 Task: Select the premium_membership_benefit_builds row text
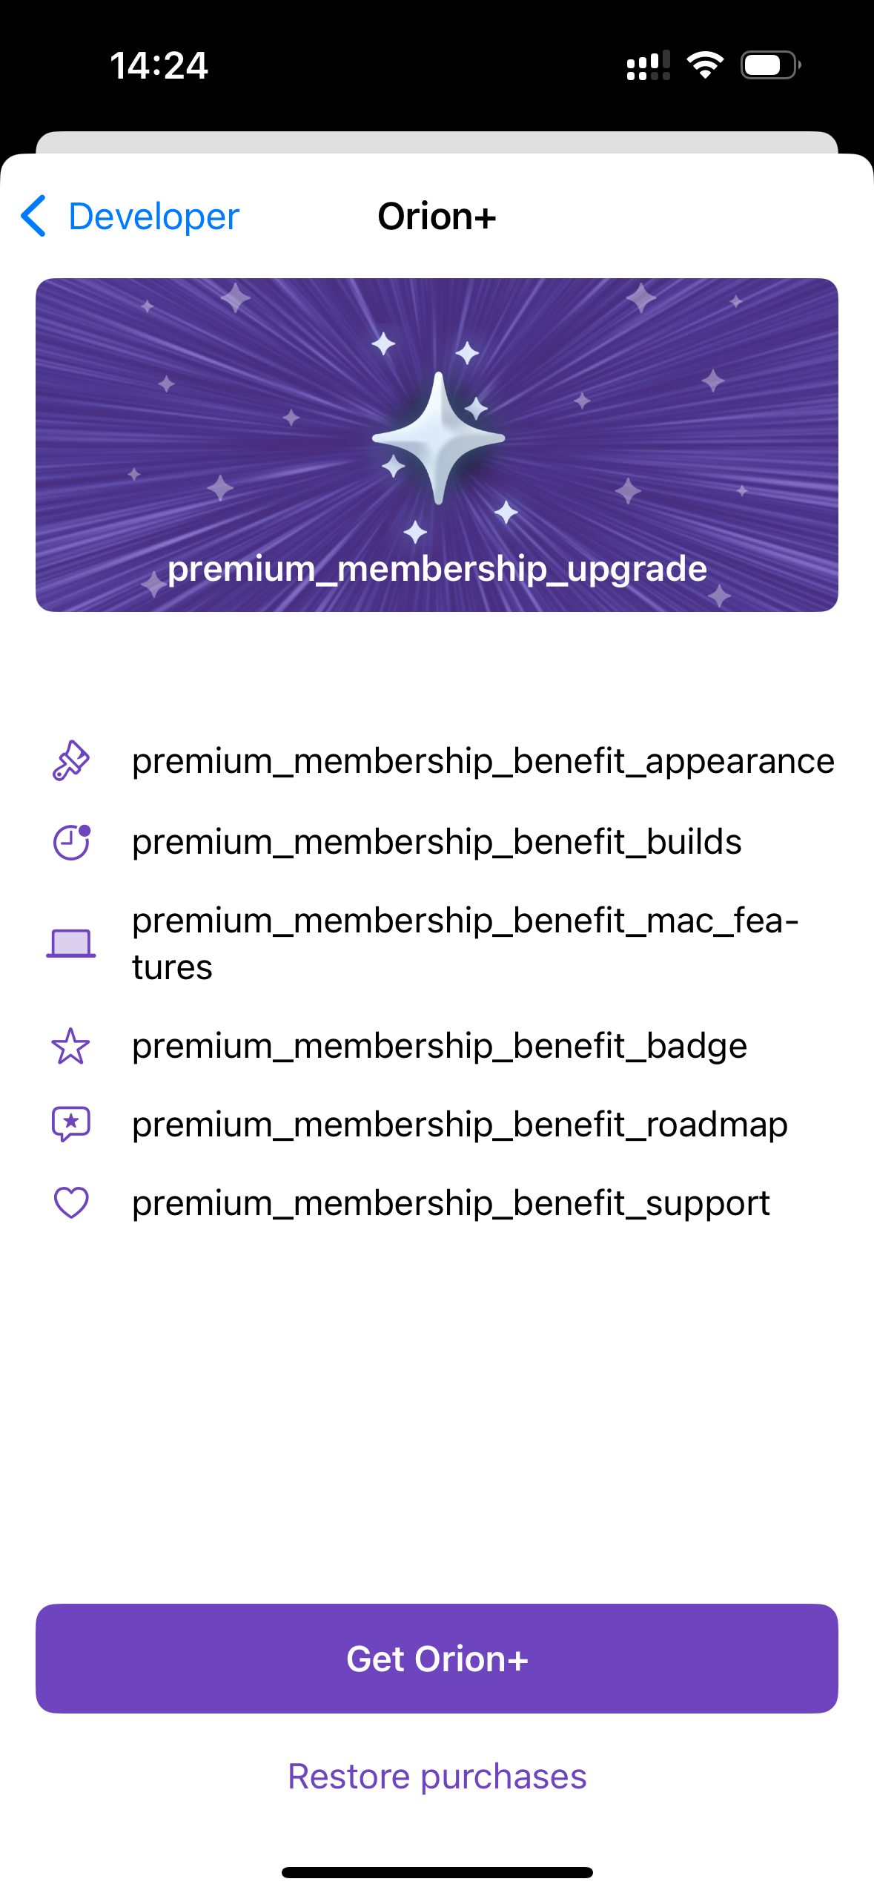coord(437,842)
